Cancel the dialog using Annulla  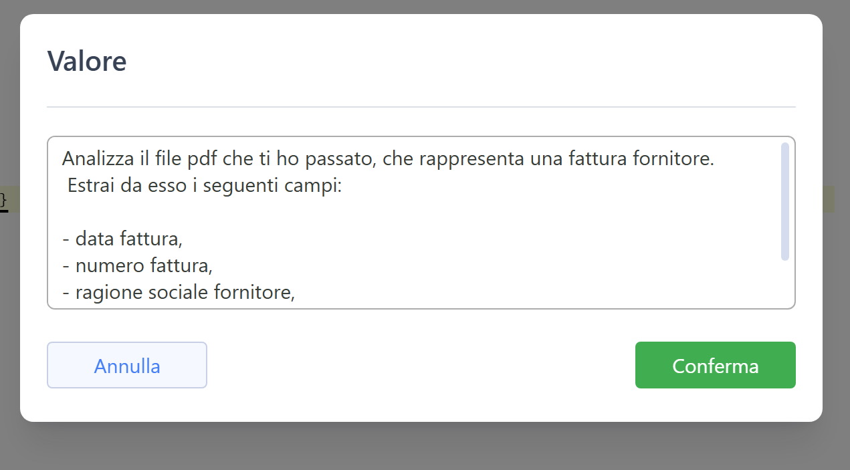pyautogui.click(x=127, y=365)
